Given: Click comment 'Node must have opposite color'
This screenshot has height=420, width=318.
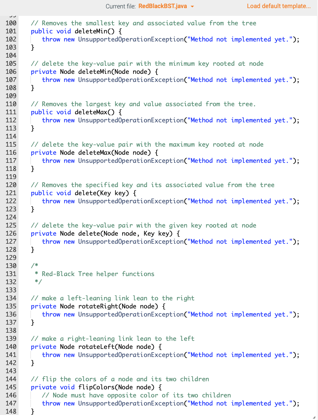Looking at the screenshot, I should click(137, 395).
